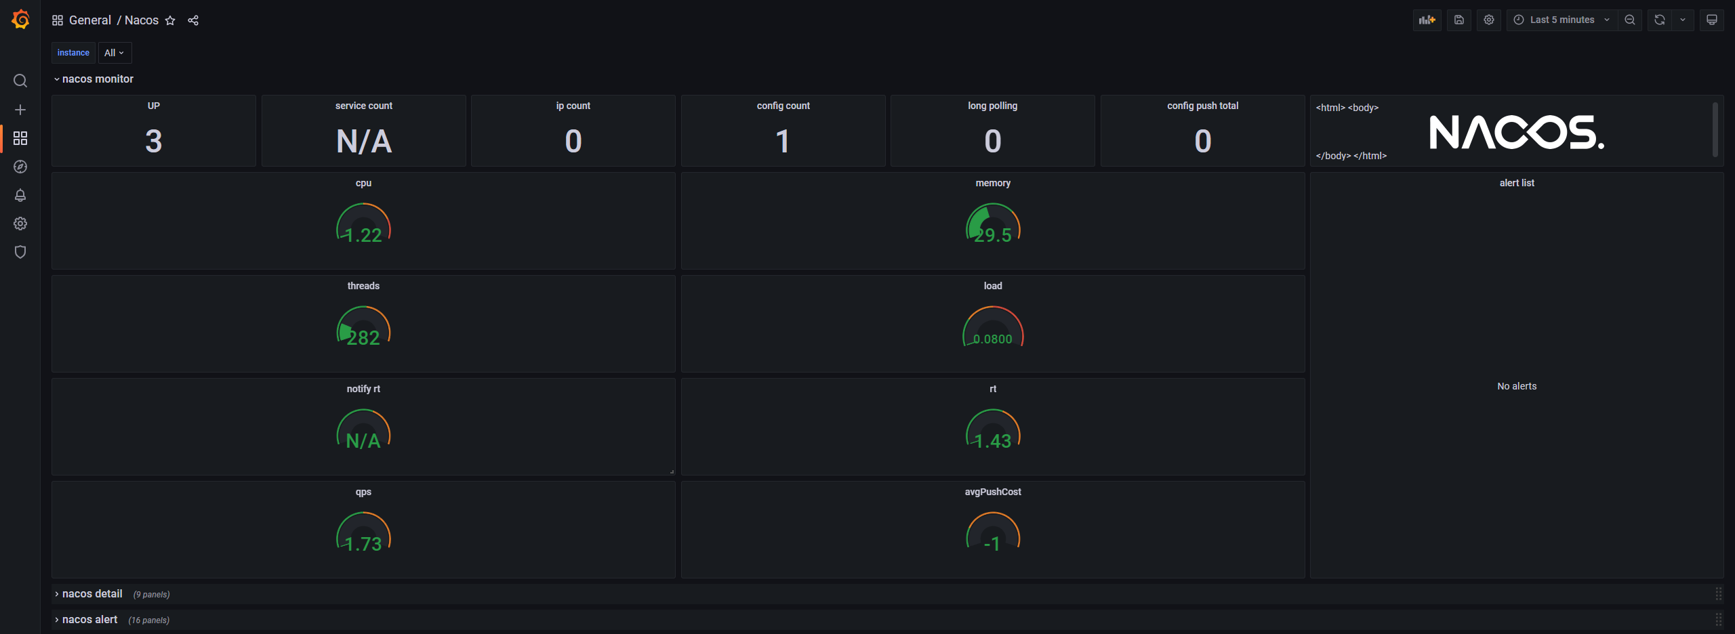1735x634 pixels.
Task: Click the No alerts text
Action: (1517, 386)
